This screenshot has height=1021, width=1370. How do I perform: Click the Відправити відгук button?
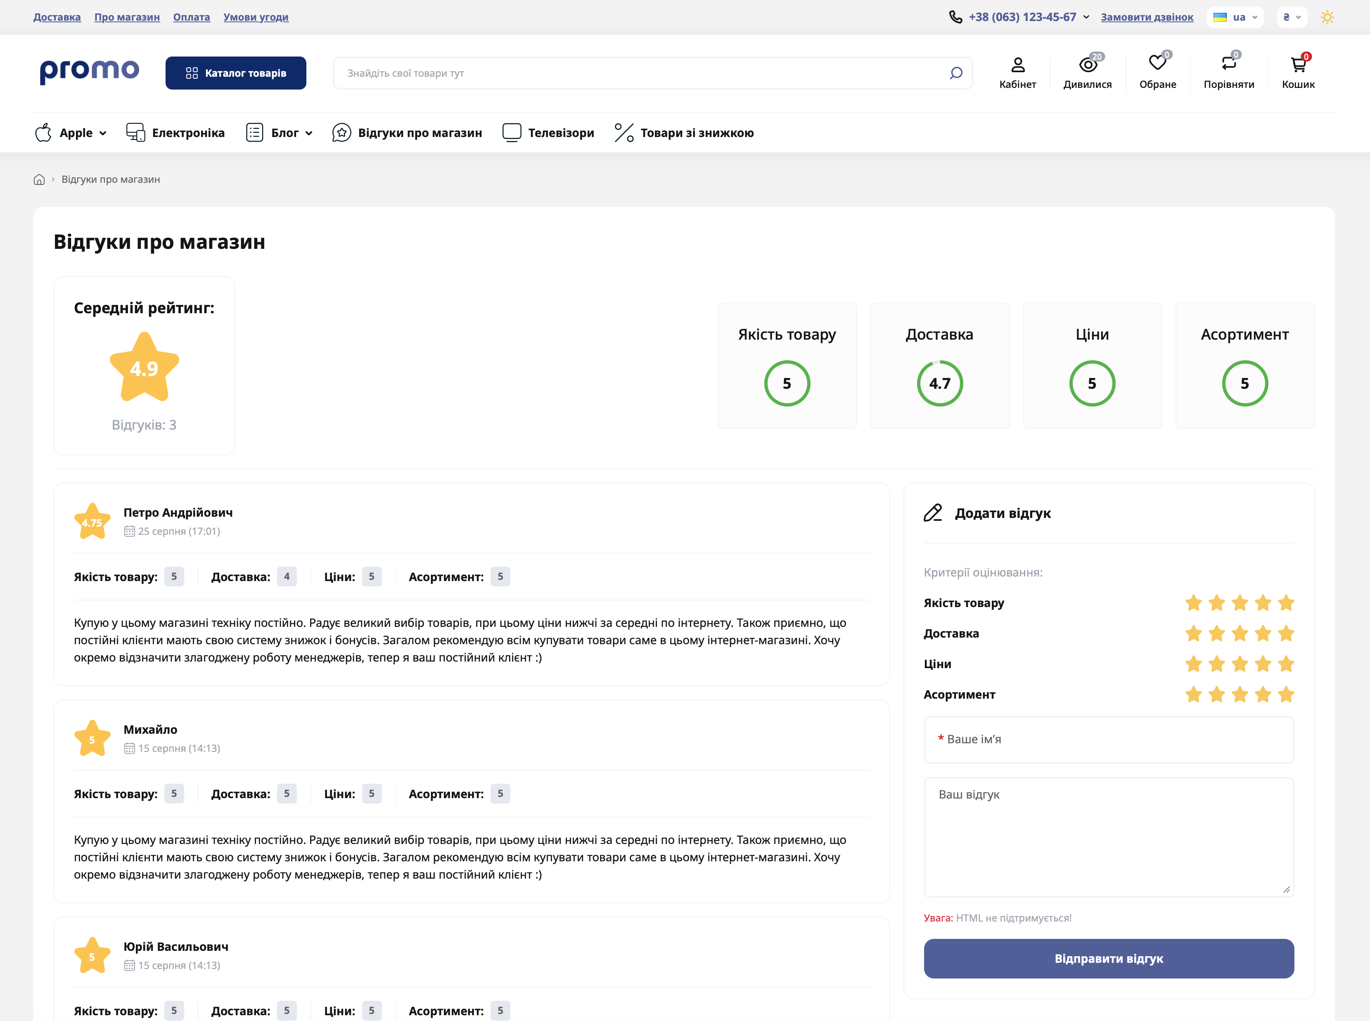(1109, 958)
